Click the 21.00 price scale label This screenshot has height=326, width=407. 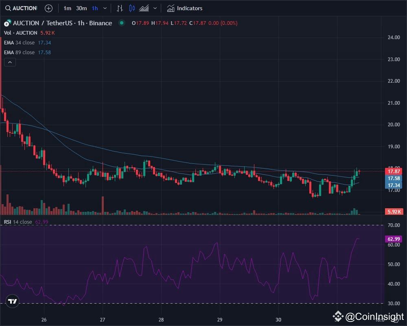[394, 103]
